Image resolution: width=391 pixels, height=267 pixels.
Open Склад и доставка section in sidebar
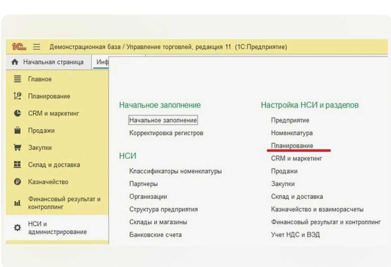pos(57,165)
